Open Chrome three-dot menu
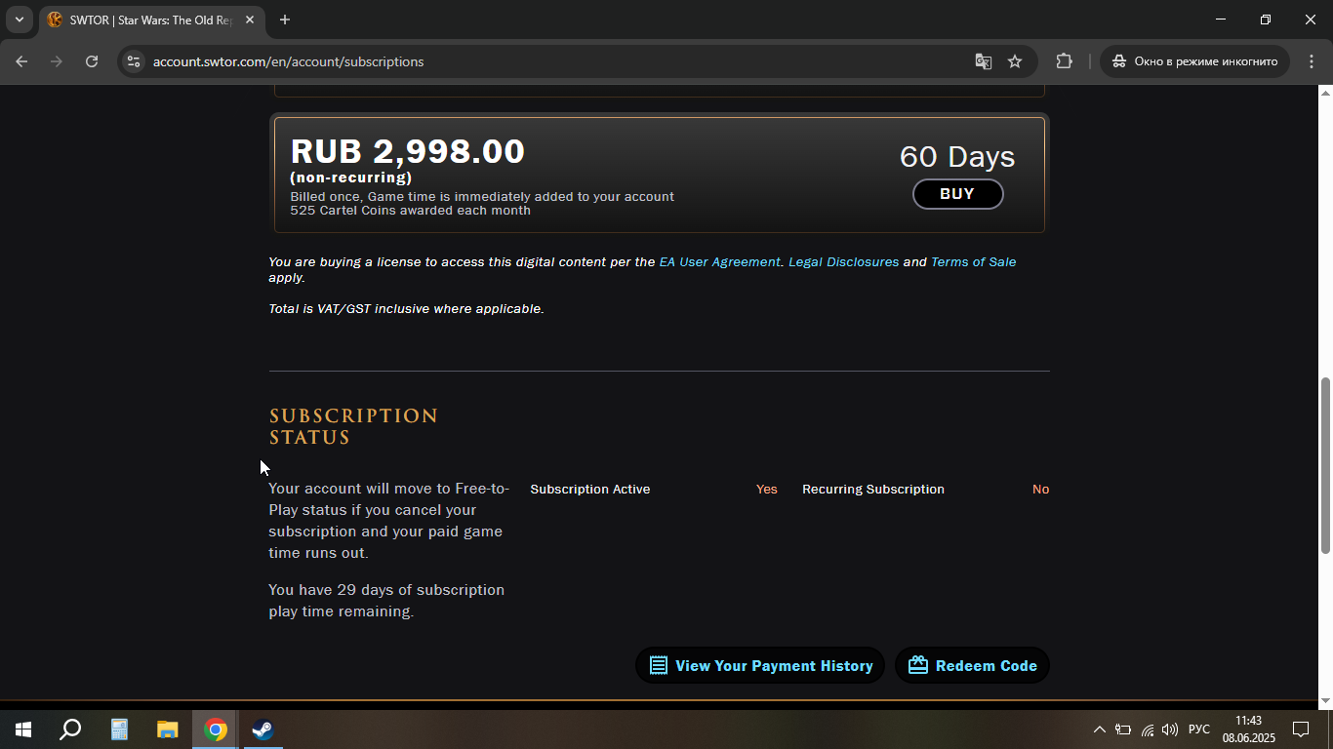 coord(1310,61)
